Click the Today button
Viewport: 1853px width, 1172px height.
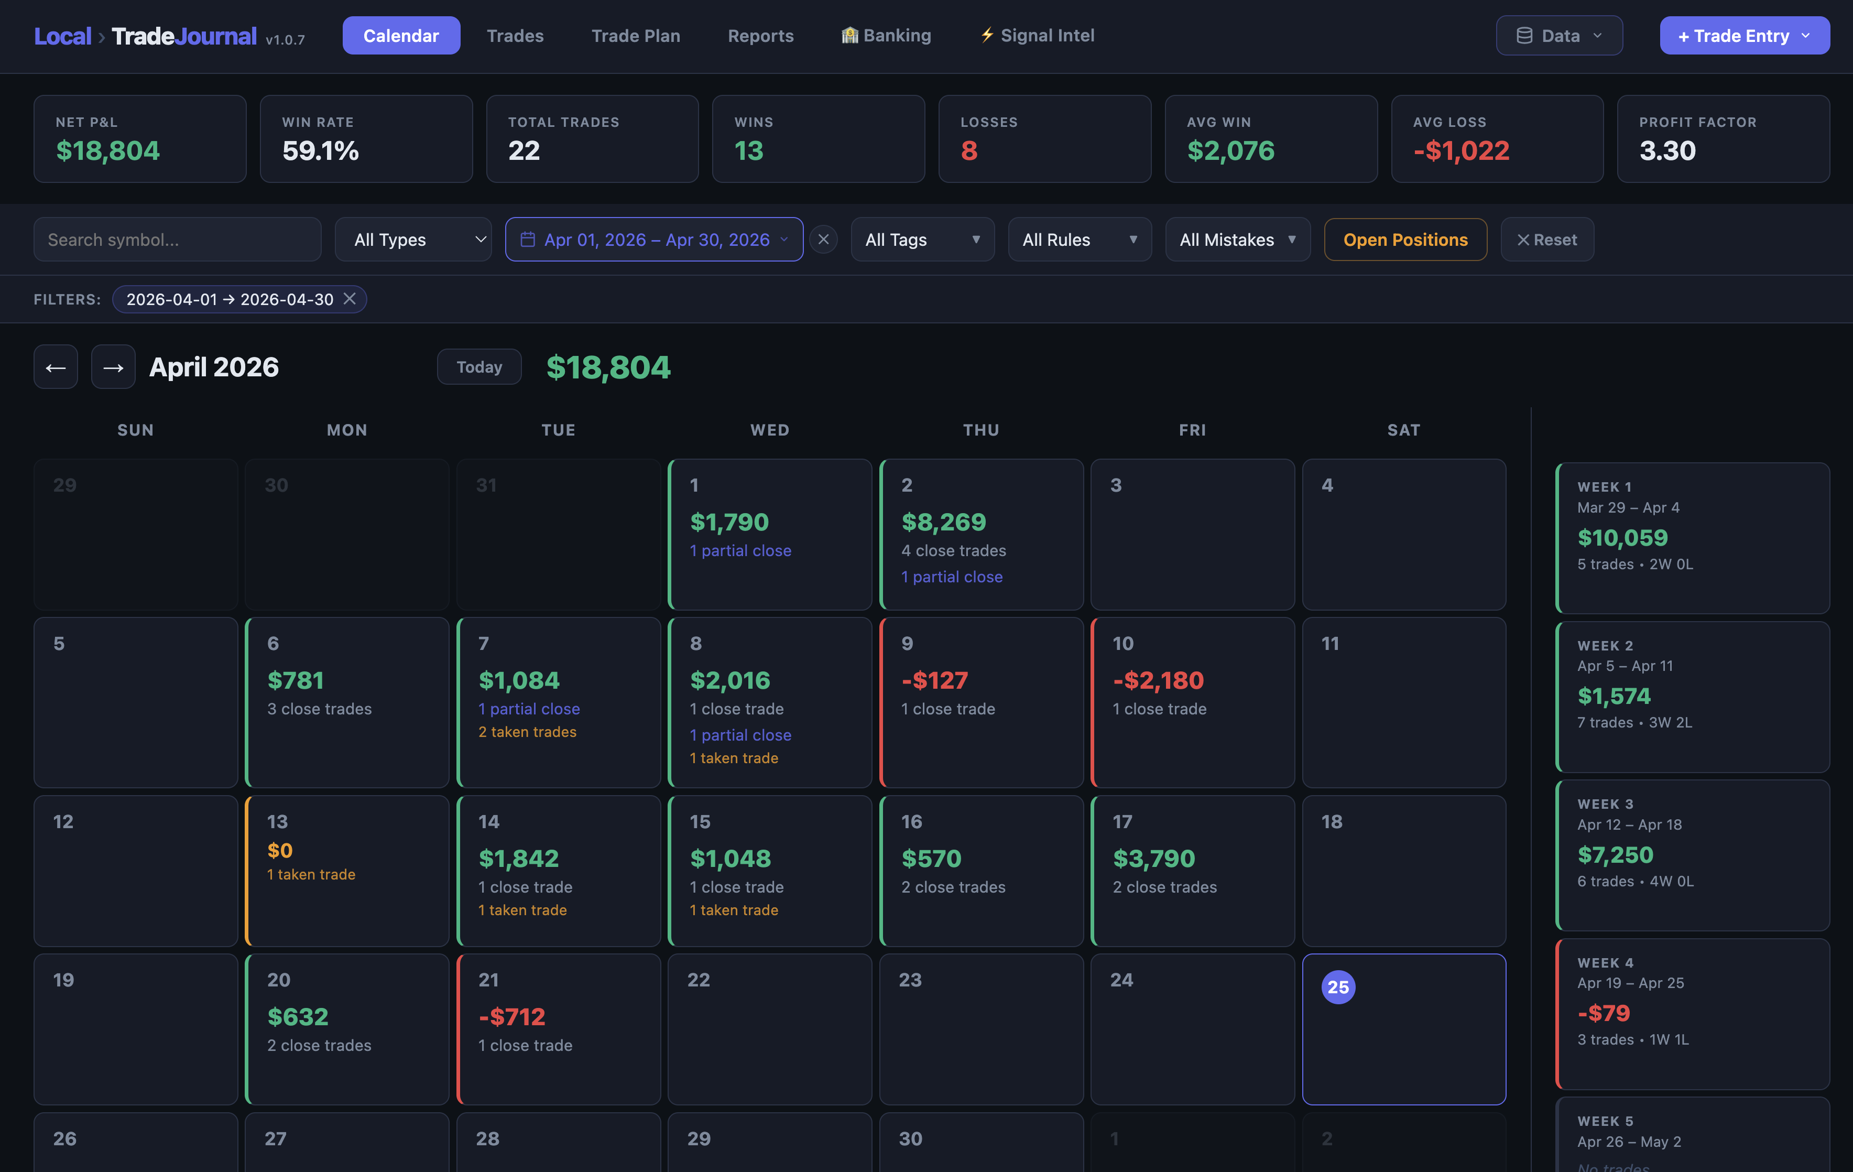click(478, 367)
